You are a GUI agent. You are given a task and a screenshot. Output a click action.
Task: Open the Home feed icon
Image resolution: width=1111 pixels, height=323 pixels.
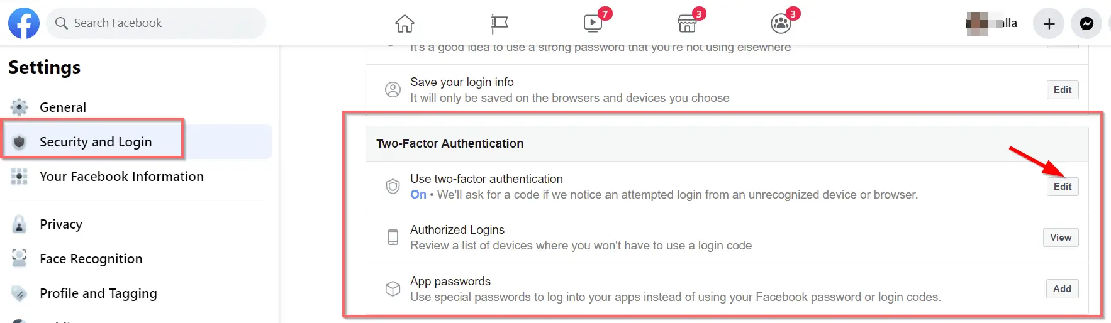[x=405, y=23]
